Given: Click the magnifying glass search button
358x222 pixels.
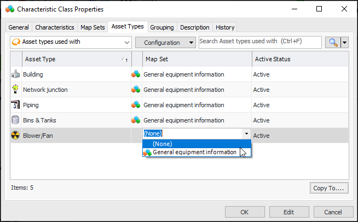Looking at the screenshot, I should pos(332,42).
